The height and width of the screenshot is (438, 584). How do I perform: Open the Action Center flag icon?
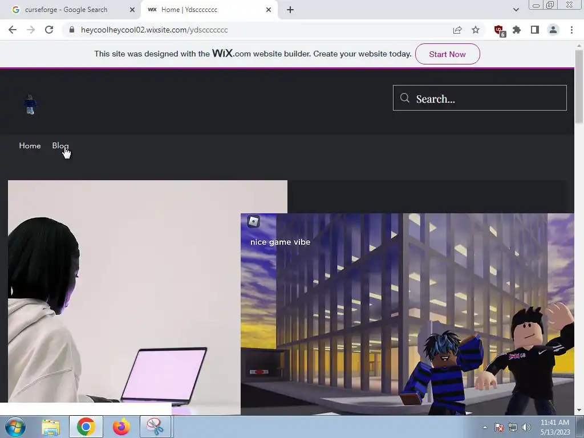[x=499, y=427]
